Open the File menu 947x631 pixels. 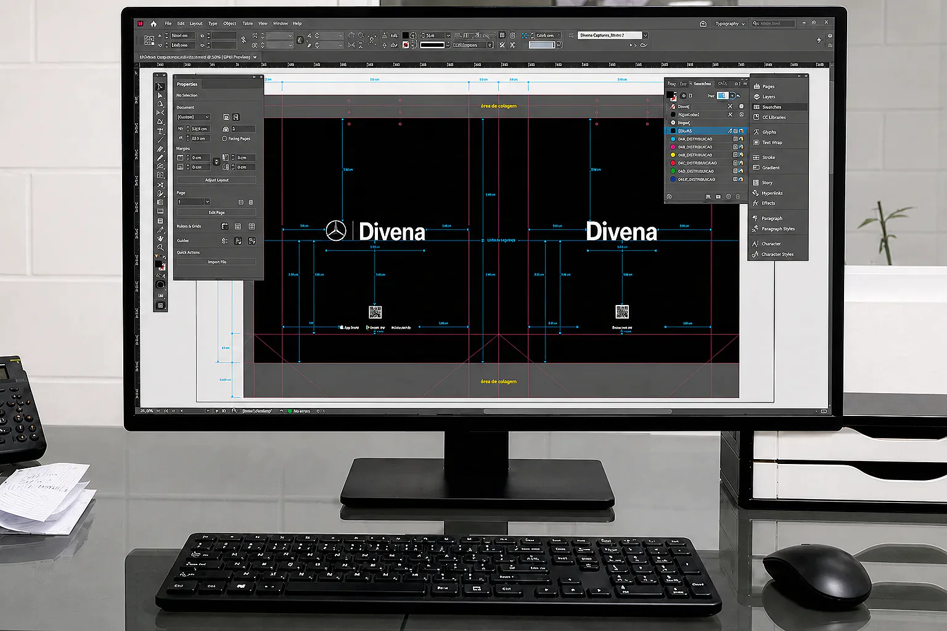tap(168, 23)
